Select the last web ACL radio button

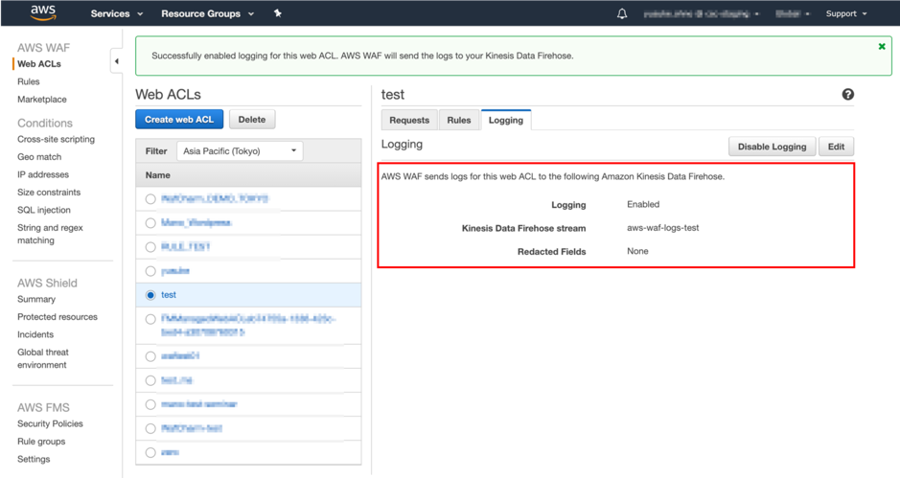tap(150, 453)
